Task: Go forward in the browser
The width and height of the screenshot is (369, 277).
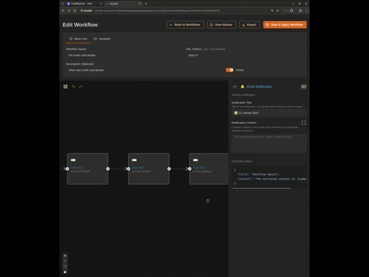Action: coord(69,10)
